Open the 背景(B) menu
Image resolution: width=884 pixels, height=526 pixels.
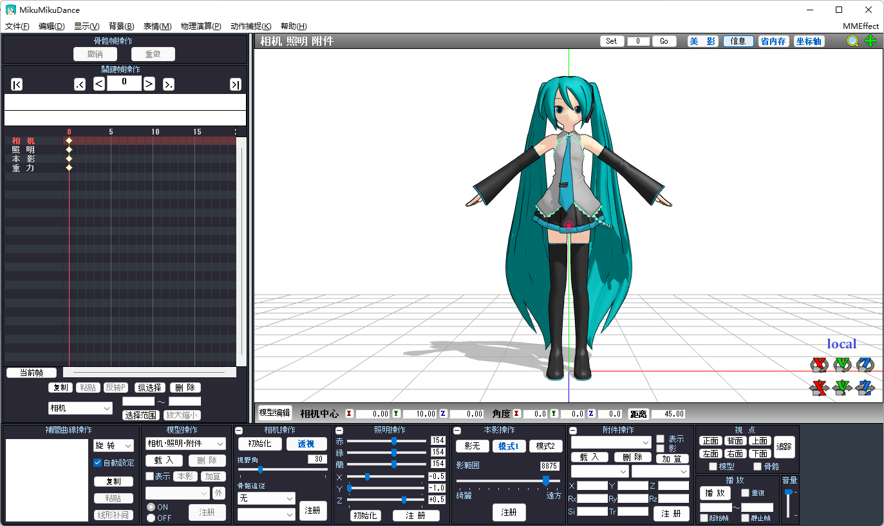click(x=122, y=26)
